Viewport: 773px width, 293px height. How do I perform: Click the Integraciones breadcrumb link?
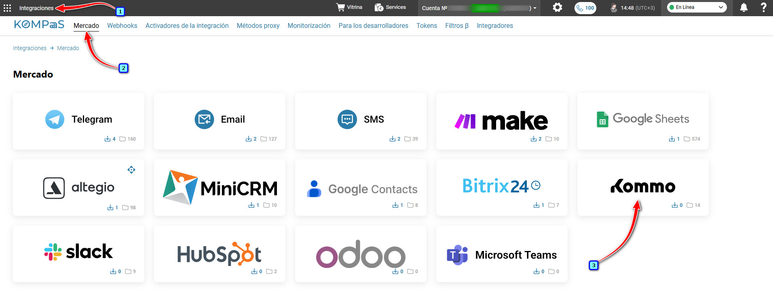tap(30, 48)
